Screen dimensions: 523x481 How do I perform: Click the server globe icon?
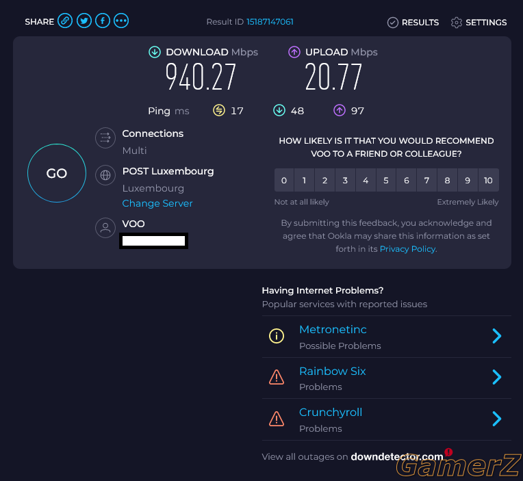(x=105, y=175)
